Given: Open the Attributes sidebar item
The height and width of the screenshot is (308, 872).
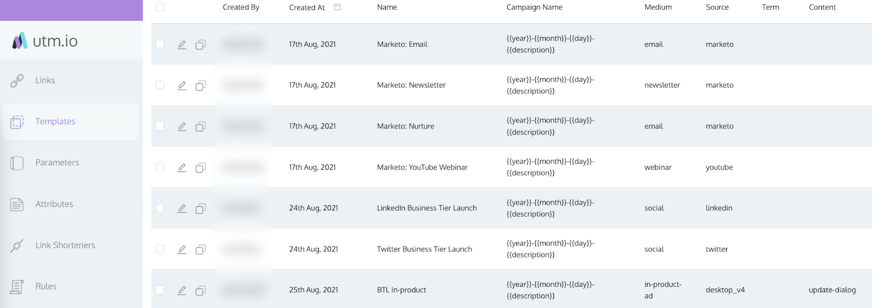Looking at the screenshot, I should [54, 204].
